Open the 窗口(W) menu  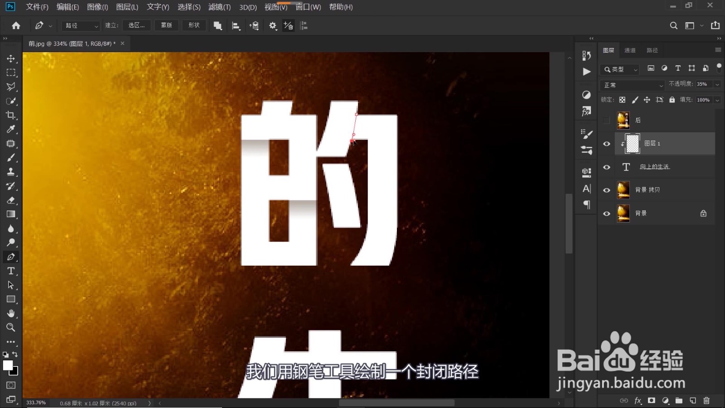coord(308,7)
